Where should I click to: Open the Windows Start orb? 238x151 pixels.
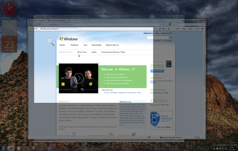tap(3, 148)
